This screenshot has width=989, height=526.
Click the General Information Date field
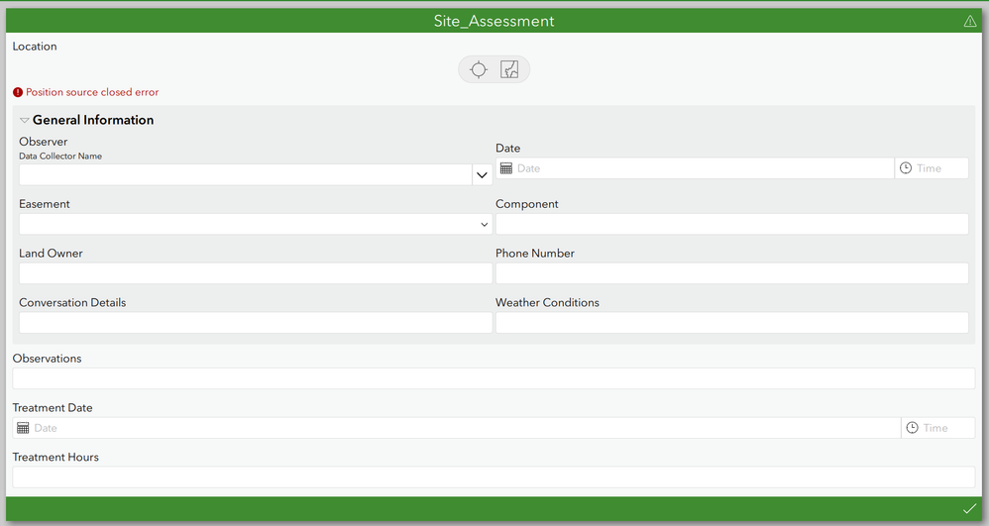[695, 168]
